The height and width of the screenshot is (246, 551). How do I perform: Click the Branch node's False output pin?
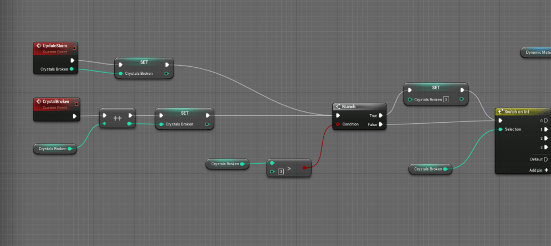tap(381, 124)
